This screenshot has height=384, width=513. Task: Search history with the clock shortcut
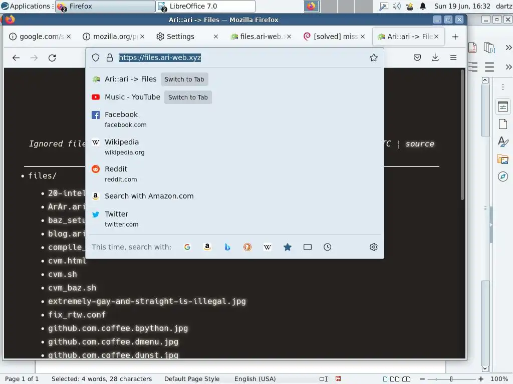coord(328,247)
